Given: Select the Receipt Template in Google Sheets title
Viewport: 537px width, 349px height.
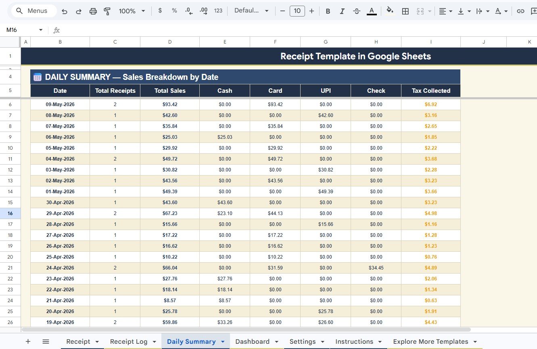Looking at the screenshot, I should point(355,56).
